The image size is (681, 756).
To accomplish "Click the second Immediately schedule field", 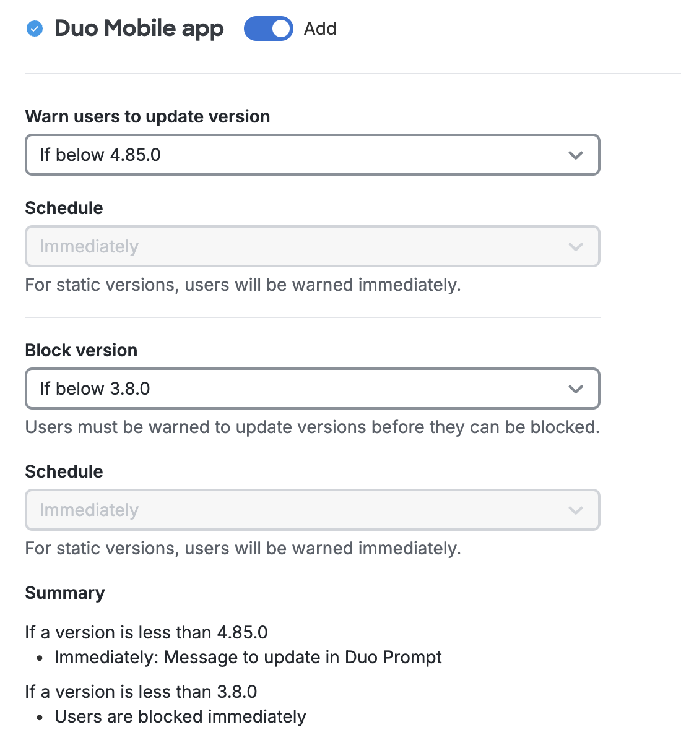I will pos(312,510).
